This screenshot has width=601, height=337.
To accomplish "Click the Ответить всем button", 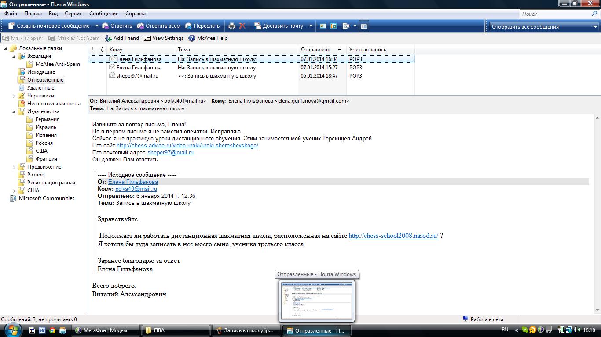I will click(159, 26).
